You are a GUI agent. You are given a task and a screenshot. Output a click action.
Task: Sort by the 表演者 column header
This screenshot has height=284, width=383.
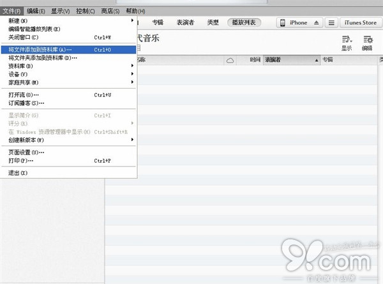[x=292, y=60]
